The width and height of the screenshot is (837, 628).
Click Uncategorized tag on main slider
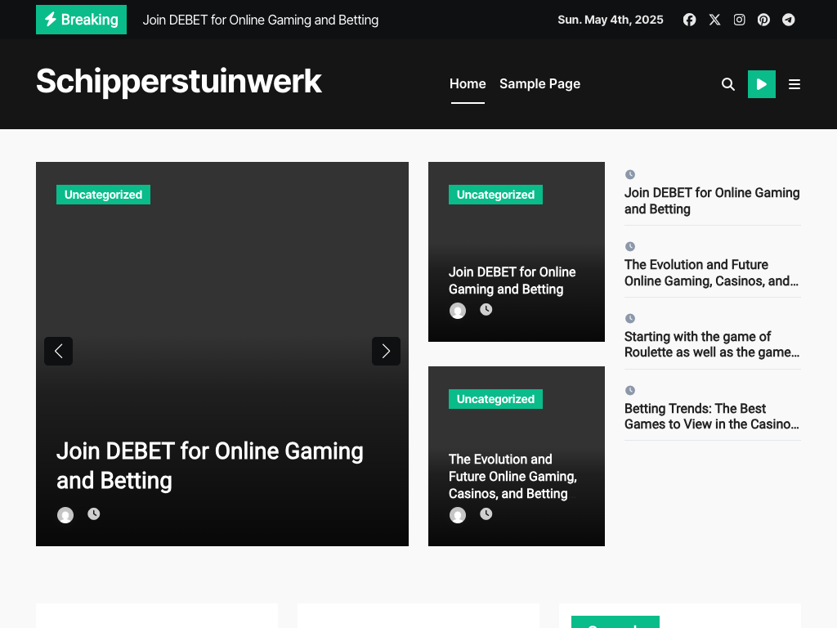pyautogui.click(x=103, y=195)
